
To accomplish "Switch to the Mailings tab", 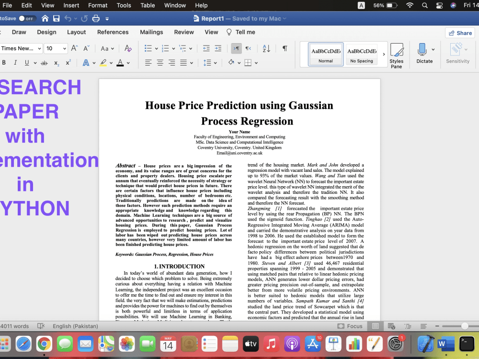I will (151, 32).
